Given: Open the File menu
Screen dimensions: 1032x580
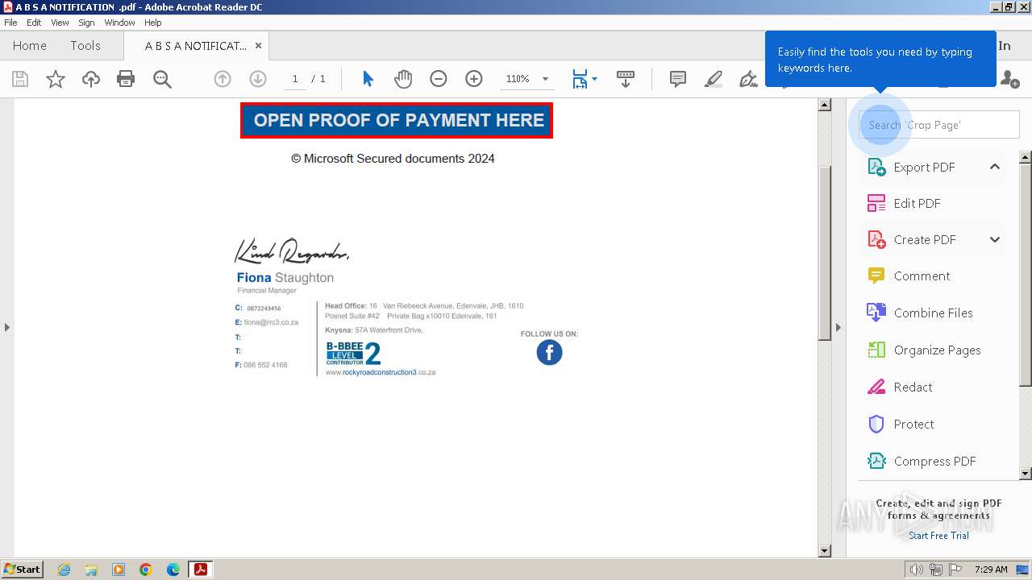Looking at the screenshot, I should 10,23.
